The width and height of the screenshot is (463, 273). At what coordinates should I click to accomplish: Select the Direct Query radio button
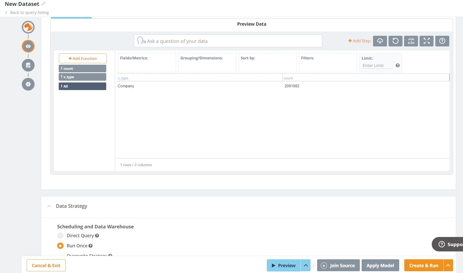[x=60, y=235]
